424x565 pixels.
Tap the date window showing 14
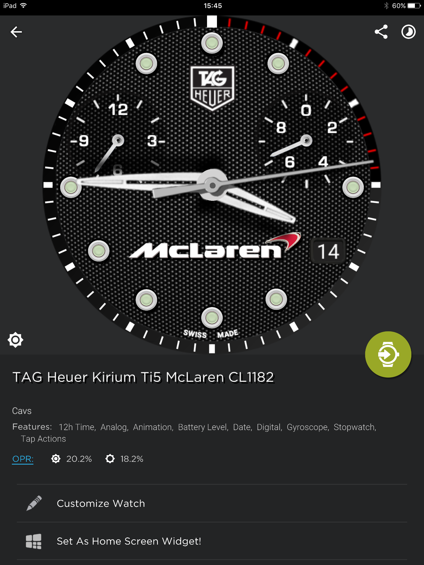(328, 251)
